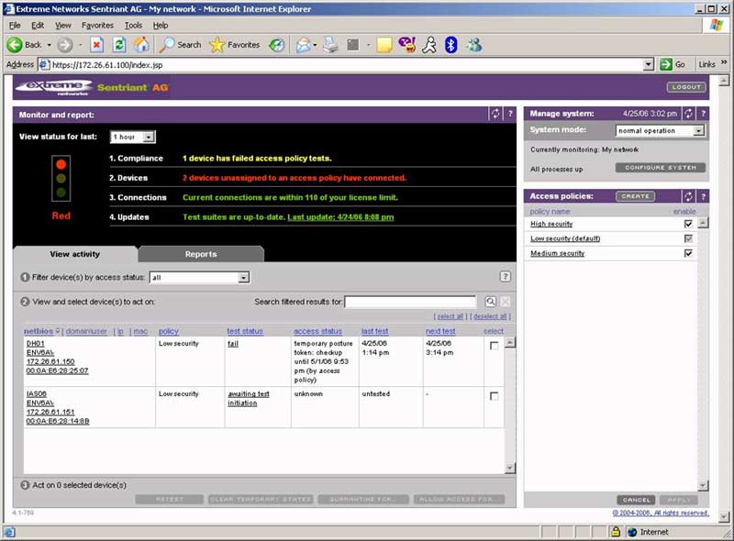Click the Search filtered results input field
This screenshot has height=541, width=734.
(410, 302)
